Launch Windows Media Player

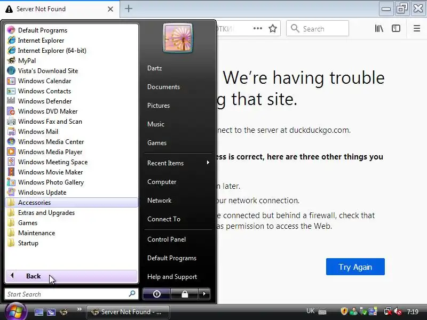click(x=72, y=152)
